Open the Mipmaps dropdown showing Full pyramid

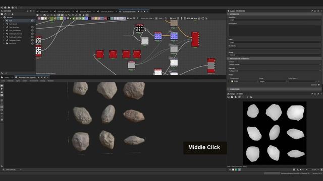tap(275, 71)
